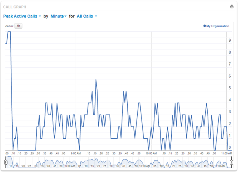Click the tallest spike at the chart's left edge
Screen dimensions: 239x172
(9, 32)
